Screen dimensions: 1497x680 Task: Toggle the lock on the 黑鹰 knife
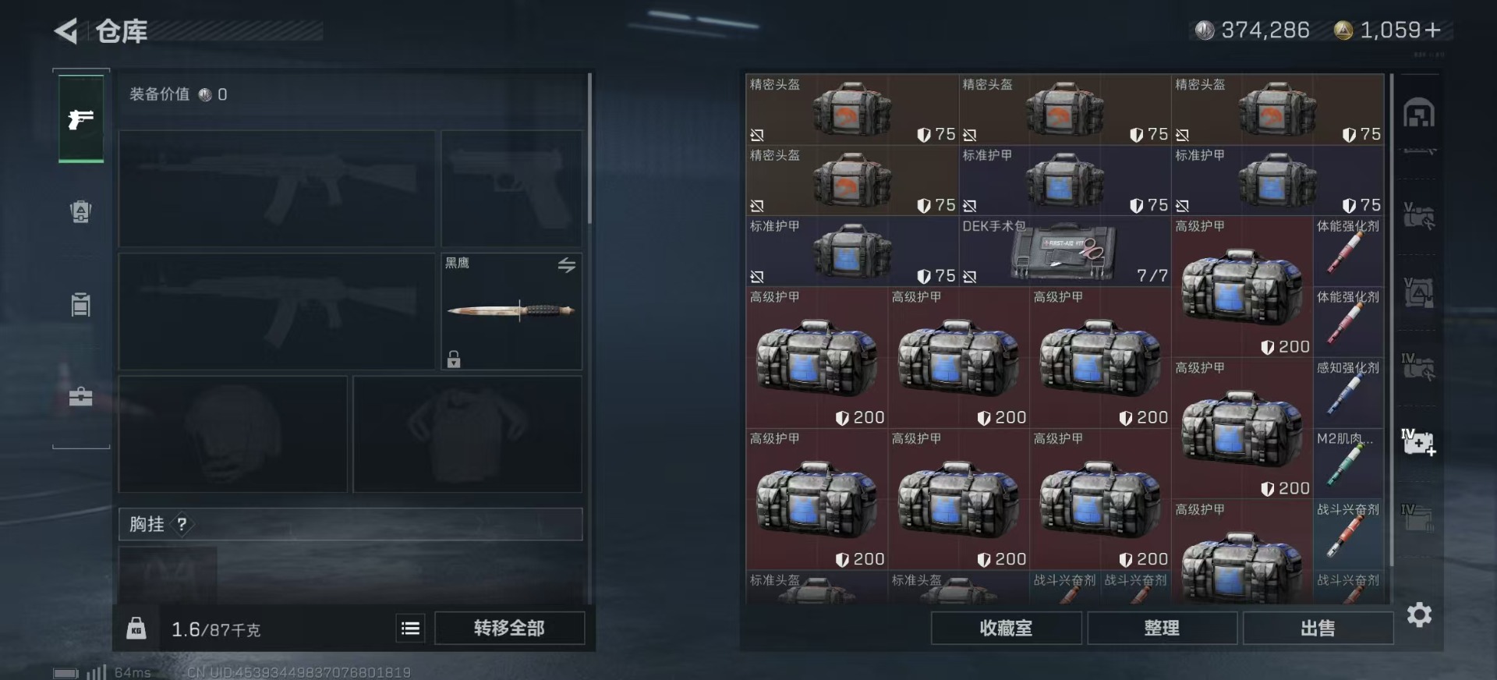point(454,359)
